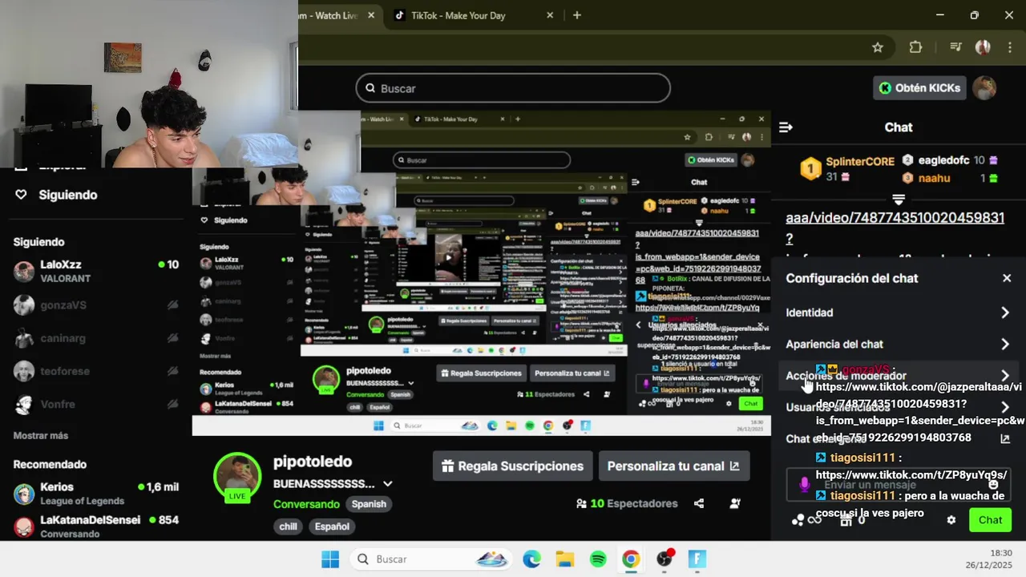Open chat settings gear icon
The image size is (1026, 577).
951,520
